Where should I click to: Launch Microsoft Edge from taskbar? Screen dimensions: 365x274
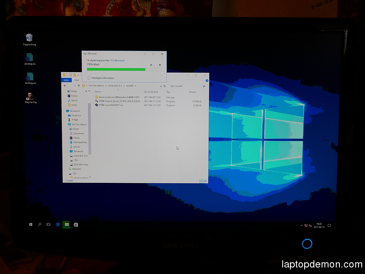pos(58,225)
